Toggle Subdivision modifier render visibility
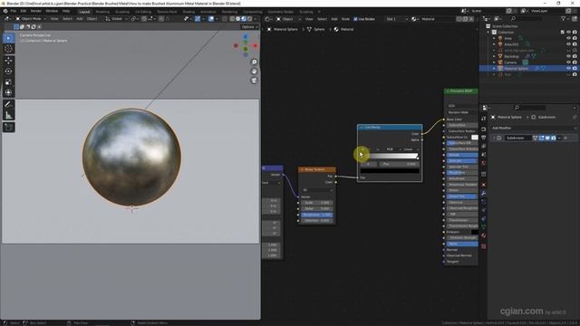Viewport: 580px width, 326px height. point(554,138)
